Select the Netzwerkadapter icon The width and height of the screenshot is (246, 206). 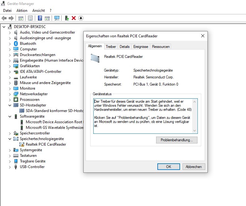click(x=16, y=94)
